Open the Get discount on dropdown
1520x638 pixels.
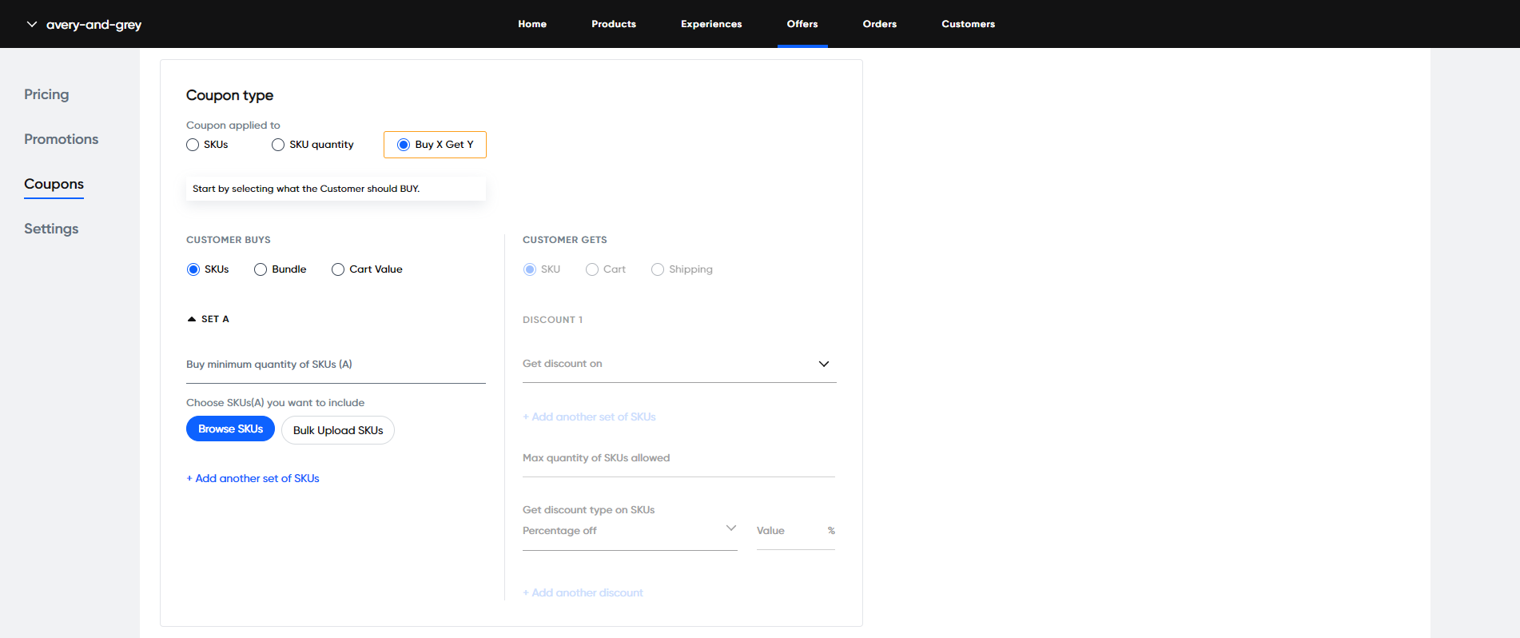click(x=679, y=364)
